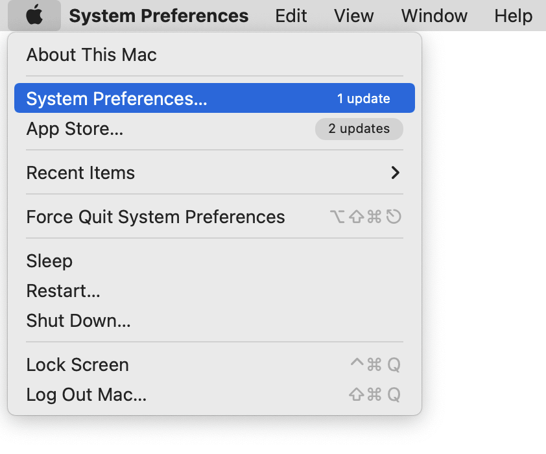546x454 pixels.
Task: Click the 1 update badge on System Preferences
Action: coord(363,98)
